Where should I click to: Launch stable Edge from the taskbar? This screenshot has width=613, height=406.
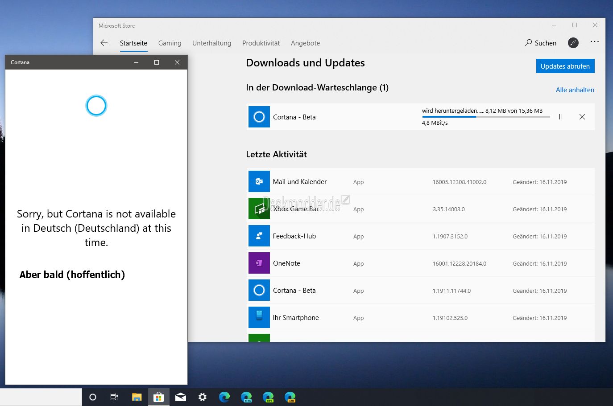[224, 397]
